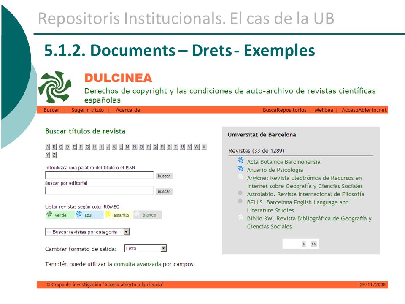Click the Revistas (33 de 1289) text
The image size is (405, 304).
(x=256, y=151)
